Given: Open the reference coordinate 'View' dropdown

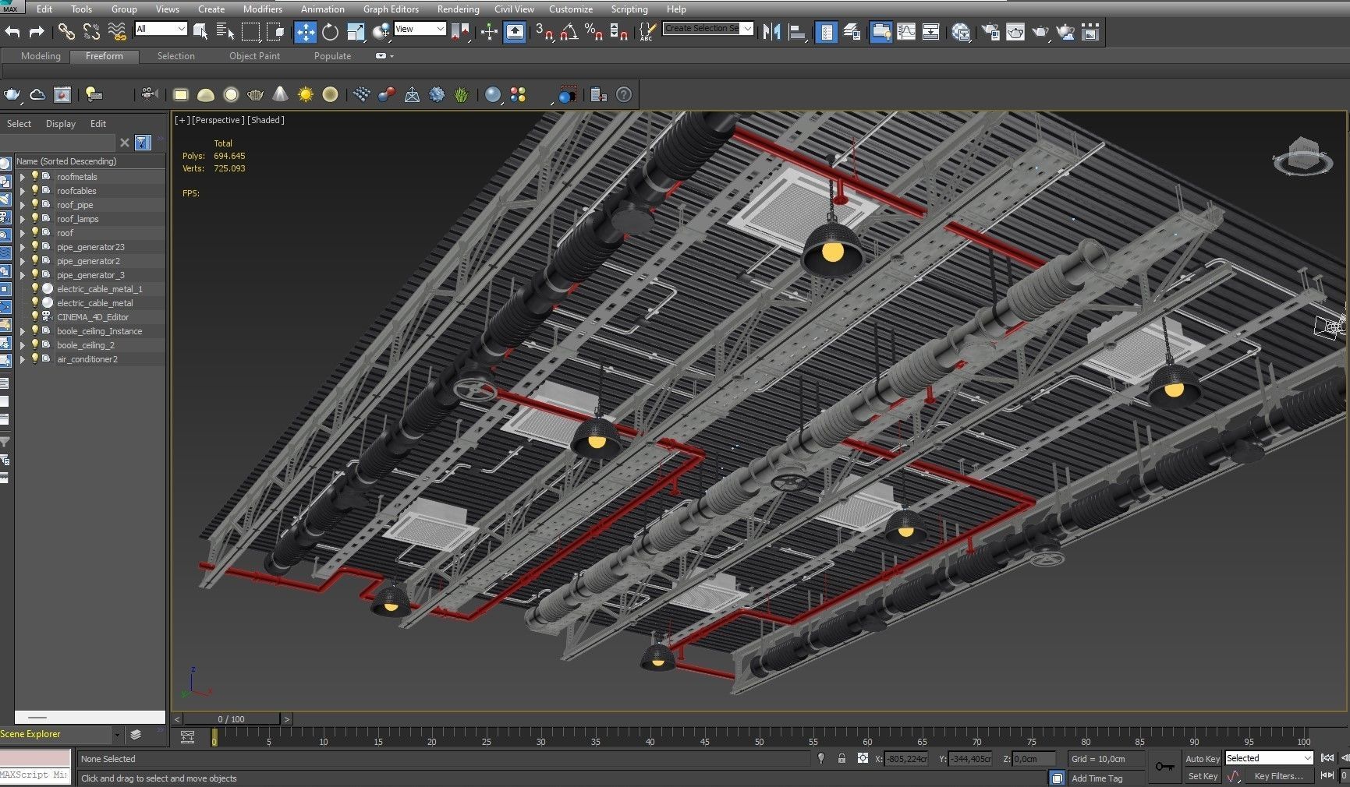Looking at the screenshot, I should tap(420, 29).
